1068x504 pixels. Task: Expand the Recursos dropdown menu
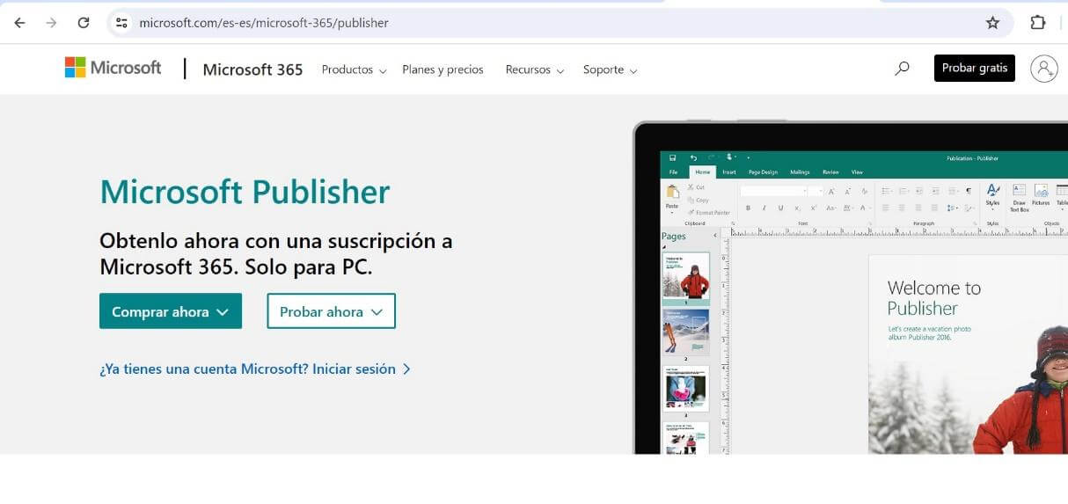(534, 69)
